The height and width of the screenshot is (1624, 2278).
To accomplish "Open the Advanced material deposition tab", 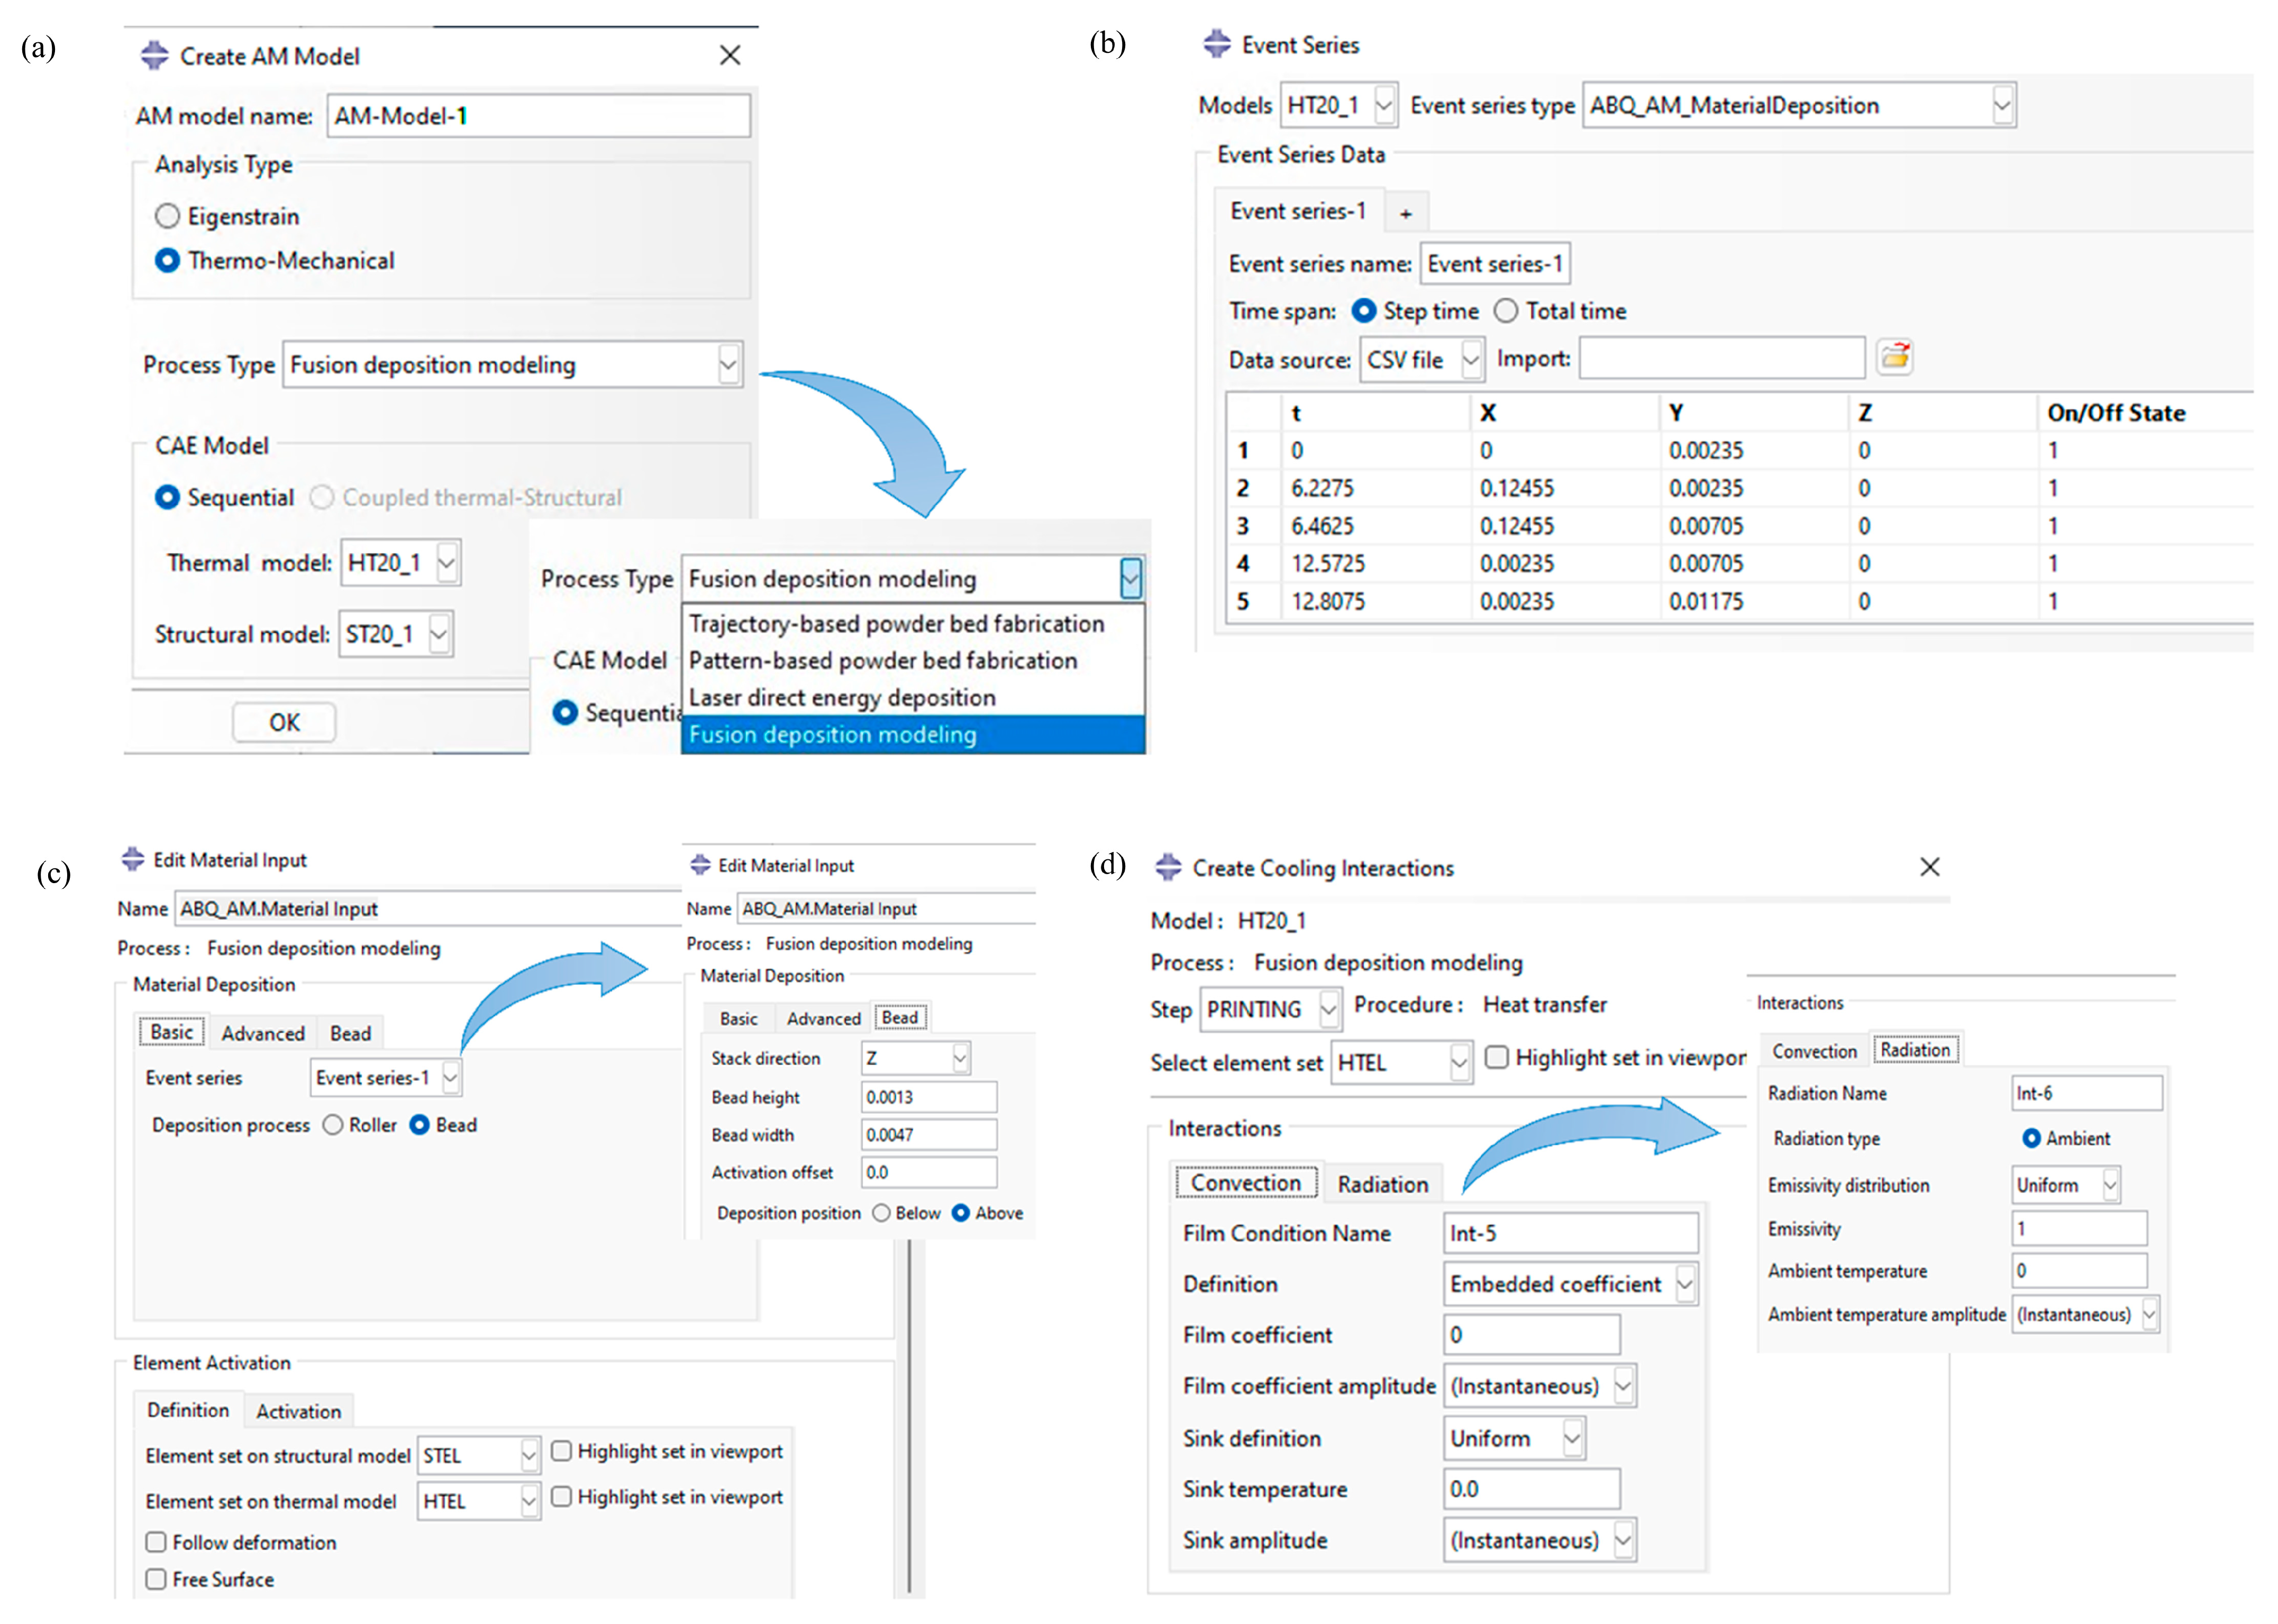I will 262,1033.
